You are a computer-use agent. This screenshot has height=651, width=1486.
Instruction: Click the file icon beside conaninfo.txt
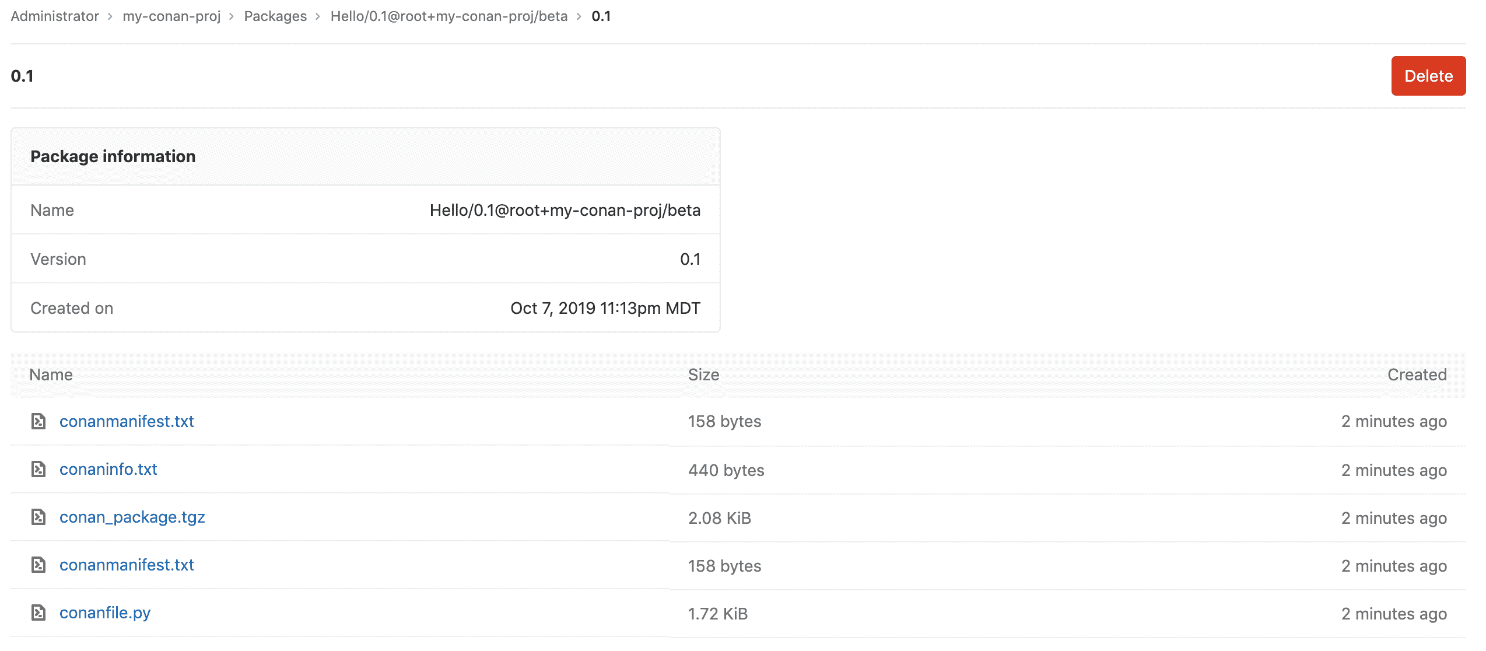click(38, 469)
